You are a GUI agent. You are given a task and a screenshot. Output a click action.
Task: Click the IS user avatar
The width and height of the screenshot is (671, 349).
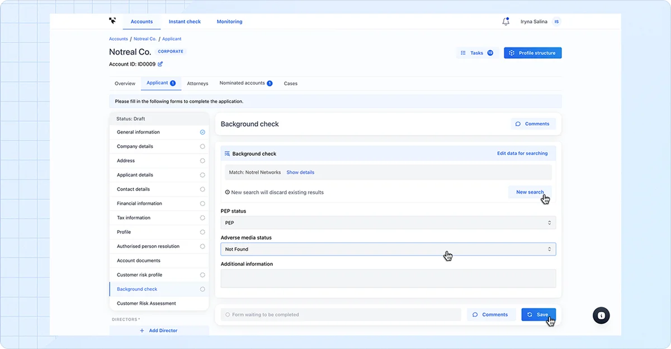pyautogui.click(x=556, y=22)
